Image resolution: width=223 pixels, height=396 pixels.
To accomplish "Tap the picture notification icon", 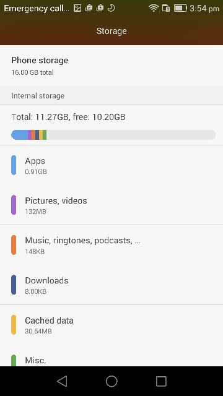I will click(77, 8).
